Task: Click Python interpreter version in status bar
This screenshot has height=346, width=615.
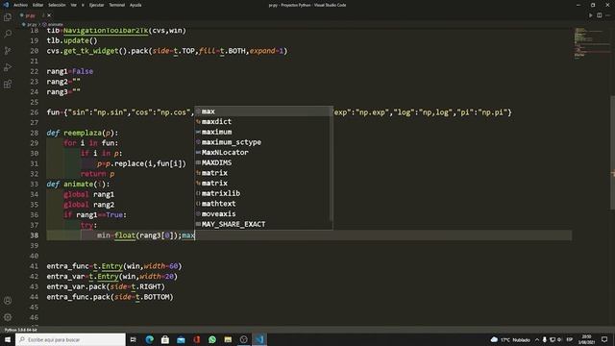Action: coord(20,330)
